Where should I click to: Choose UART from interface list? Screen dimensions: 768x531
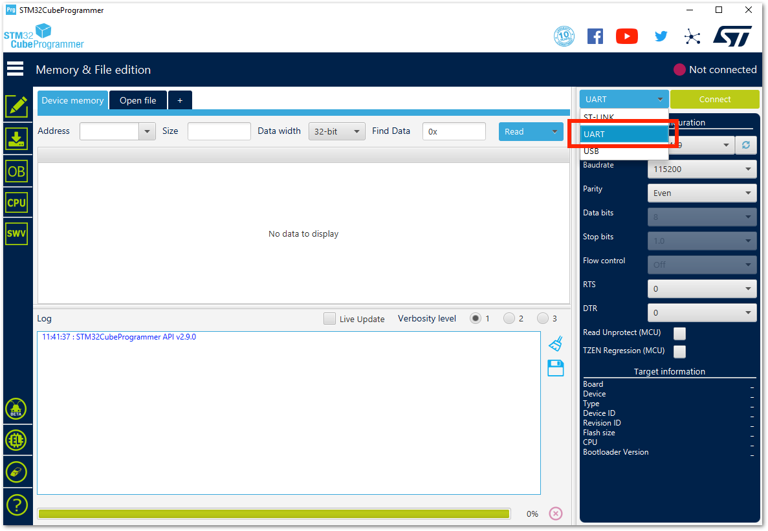click(624, 134)
